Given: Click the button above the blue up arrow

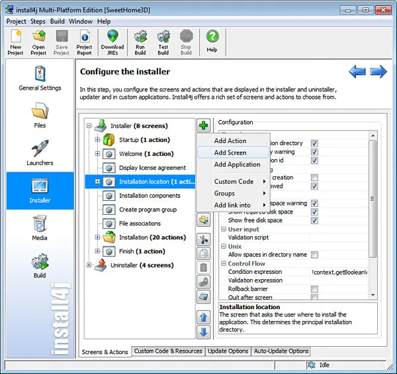Looking at the screenshot, I should tap(203, 296).
